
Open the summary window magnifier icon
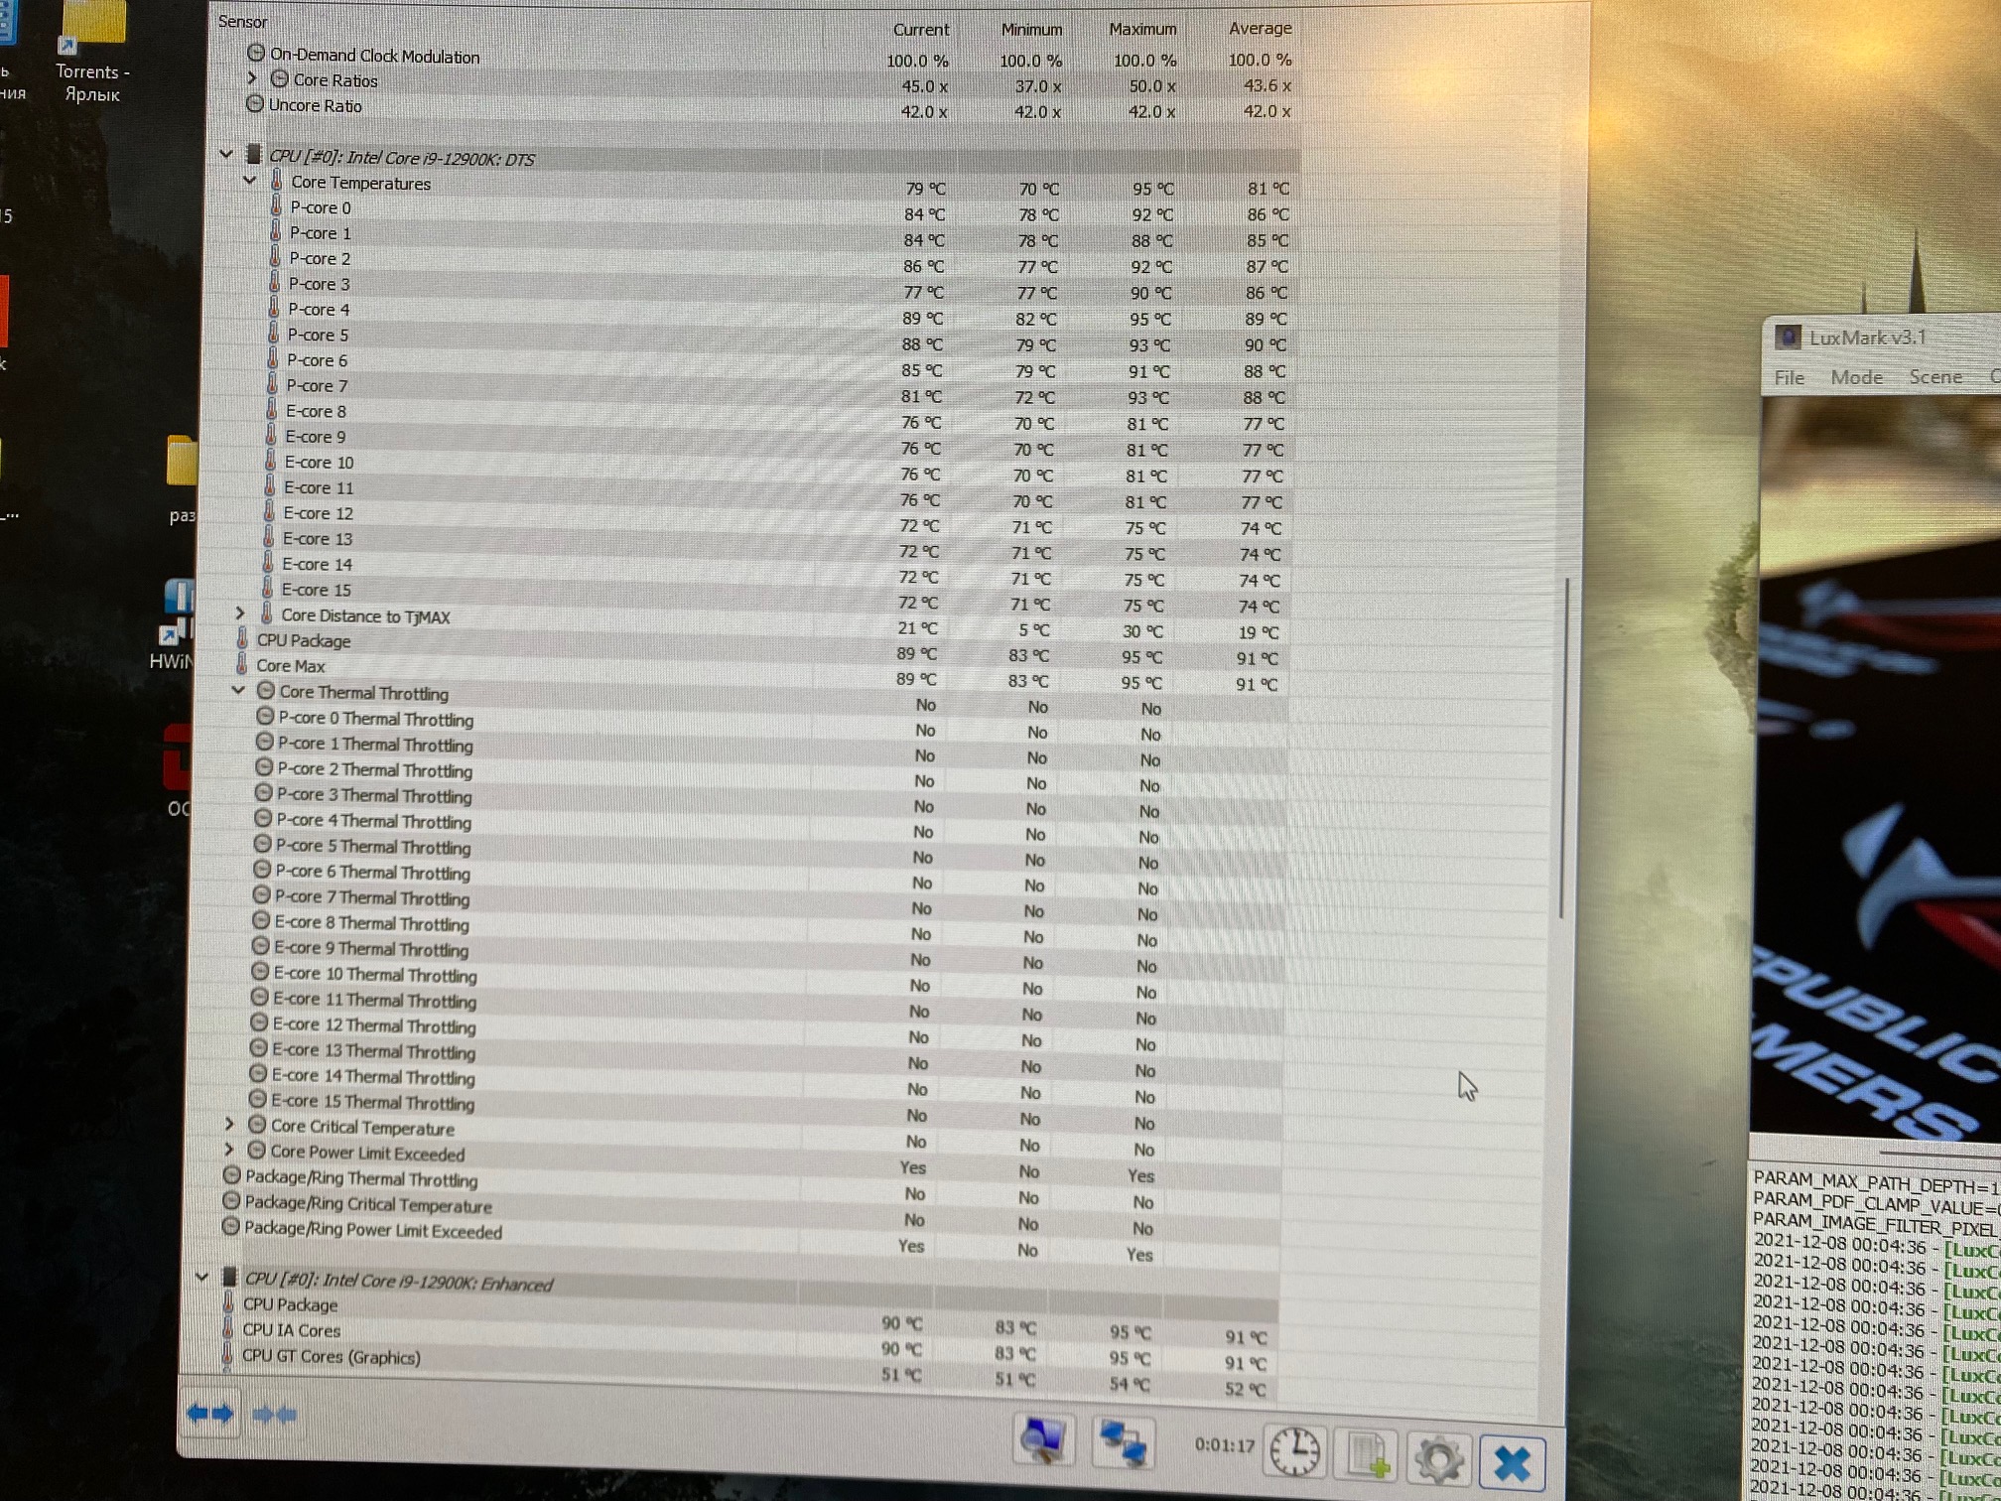coord(1043,1440)
